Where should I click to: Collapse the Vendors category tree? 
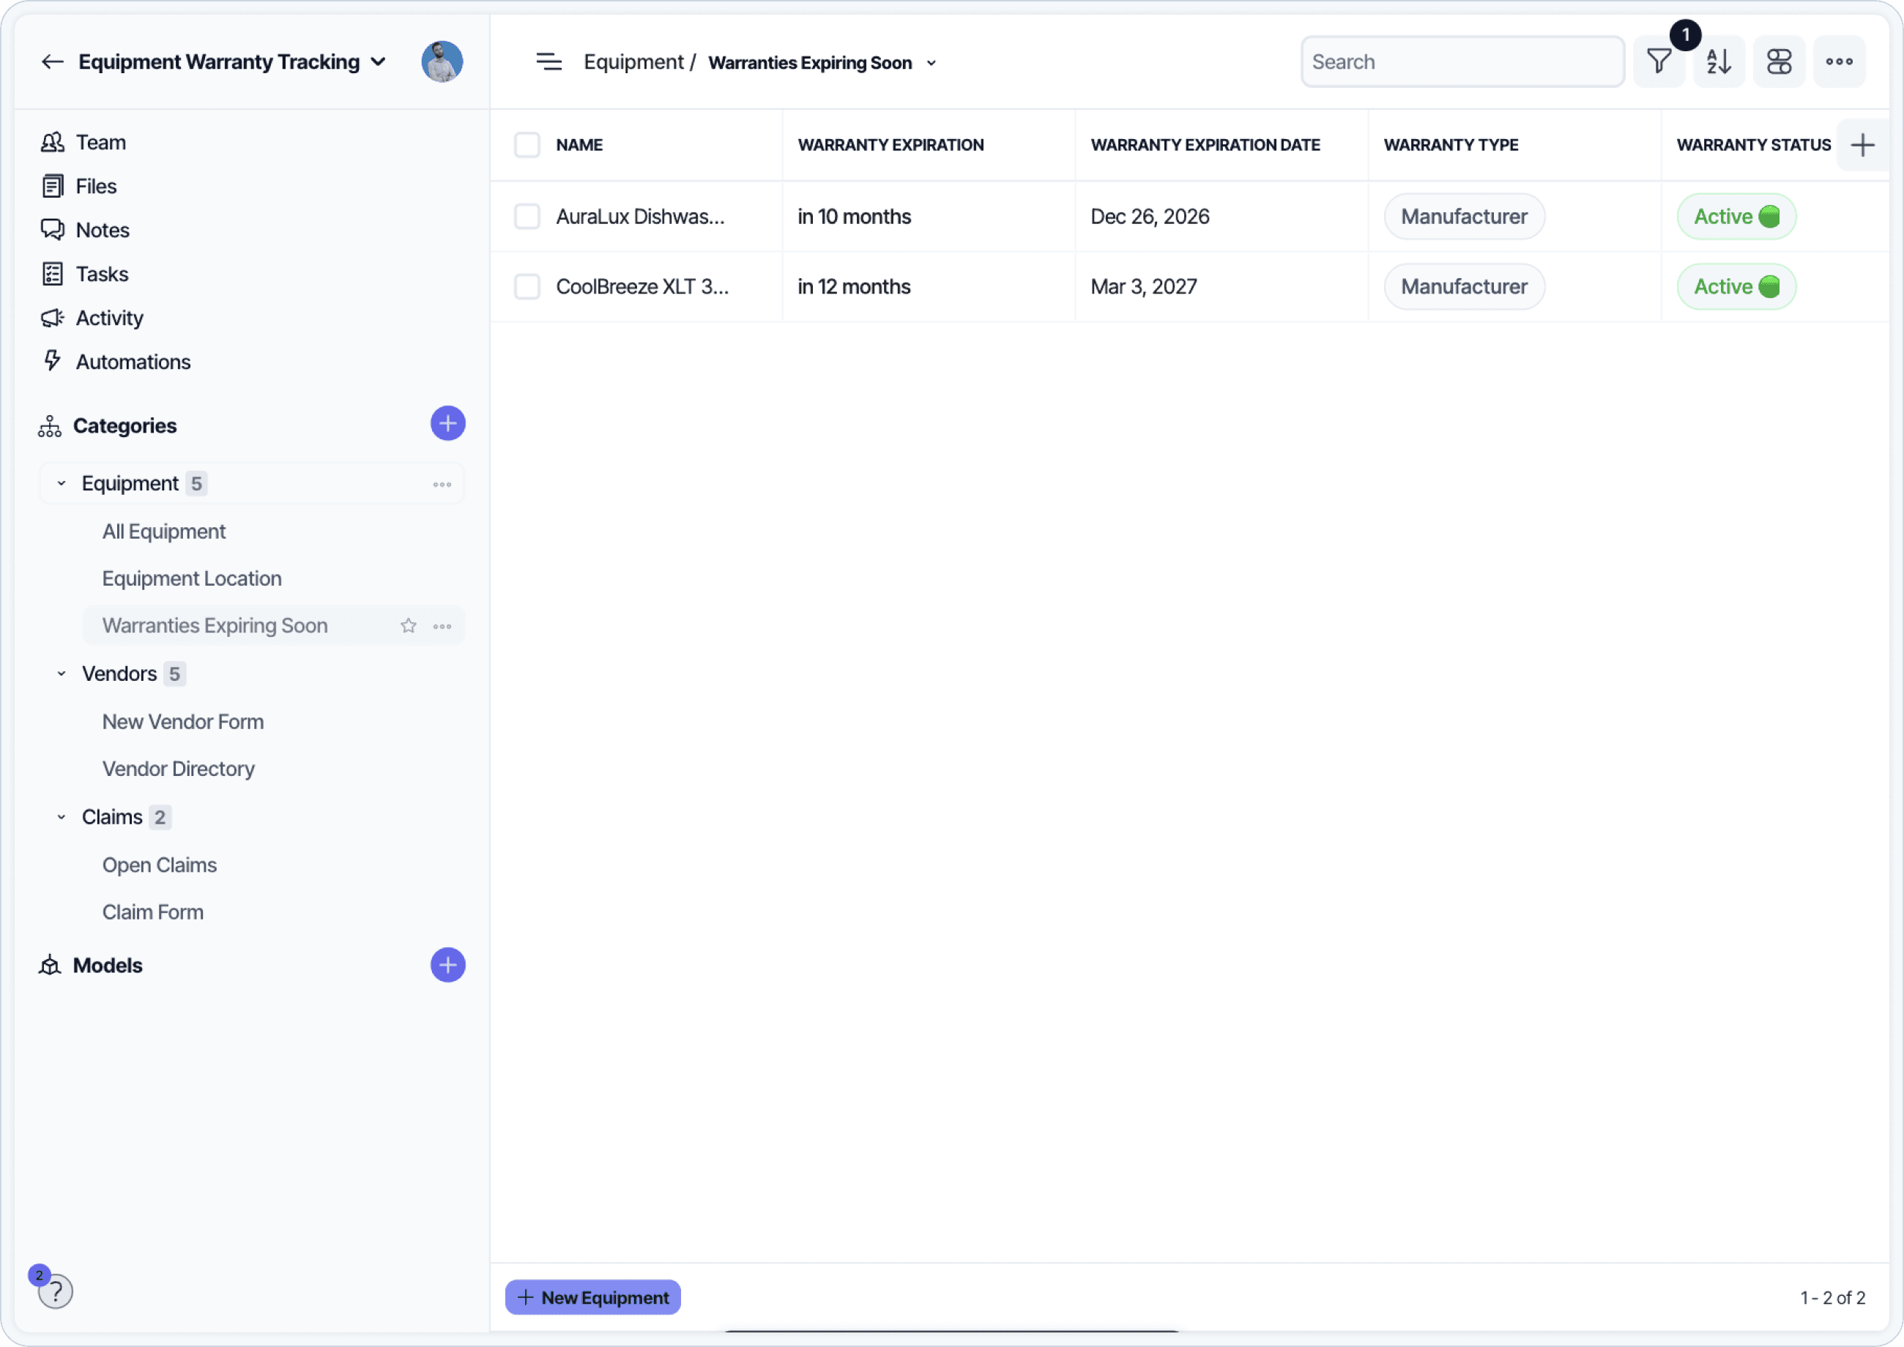(62, 673)
